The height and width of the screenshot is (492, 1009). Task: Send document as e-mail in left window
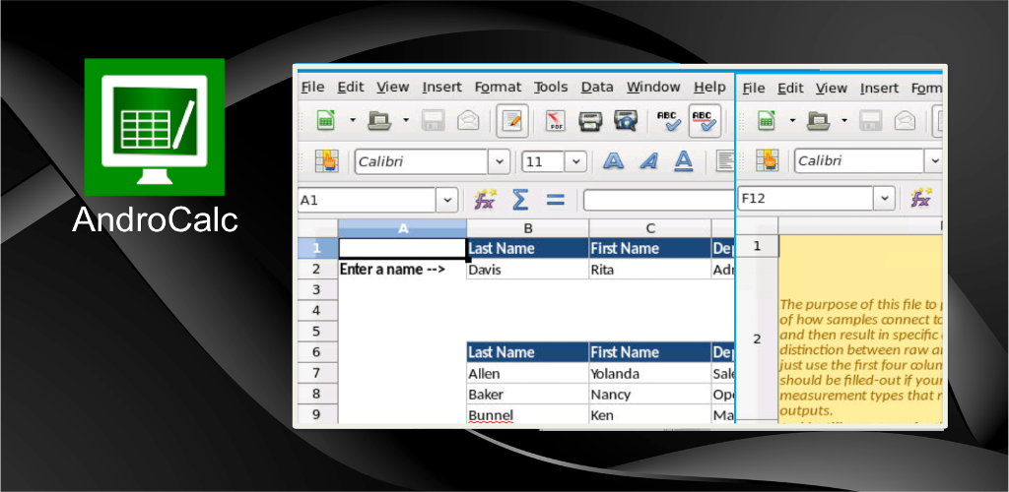[468, 120]
